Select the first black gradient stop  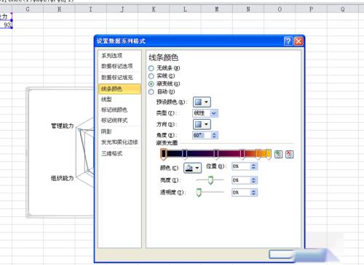pos(164,155)
